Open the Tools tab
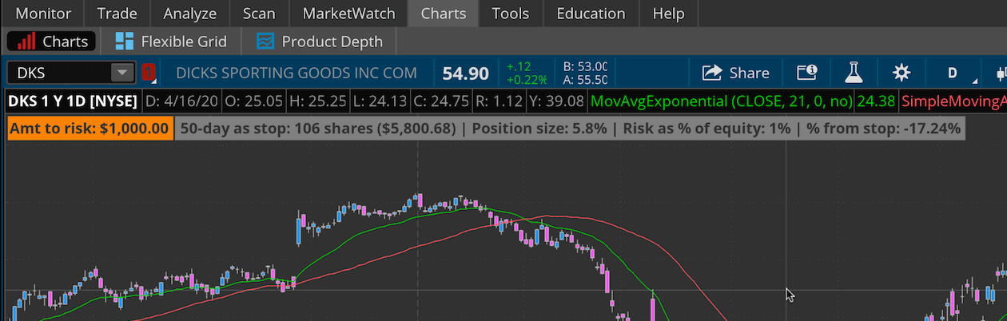The image size is (1007, 321). [x=511, y=14]
